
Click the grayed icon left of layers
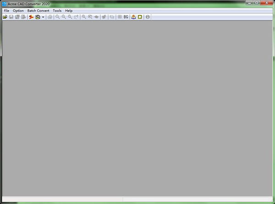tap(104, 17)
